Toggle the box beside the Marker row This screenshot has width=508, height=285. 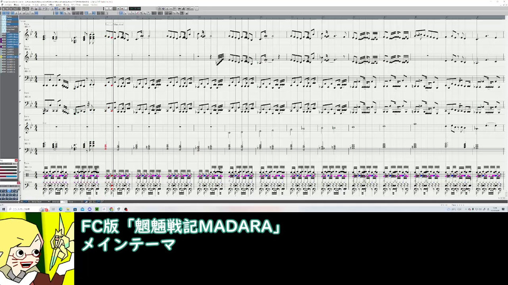point(4,17)
